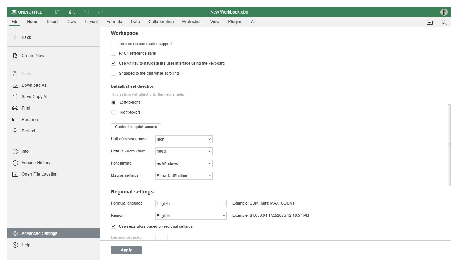Open the Layout tab

[x=91, y=22]
